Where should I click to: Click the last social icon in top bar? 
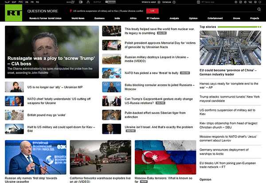(x=260, y=2)
